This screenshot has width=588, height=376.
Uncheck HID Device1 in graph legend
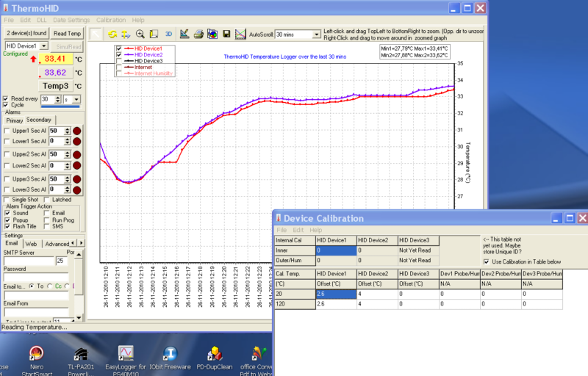[x=119, y=48]
